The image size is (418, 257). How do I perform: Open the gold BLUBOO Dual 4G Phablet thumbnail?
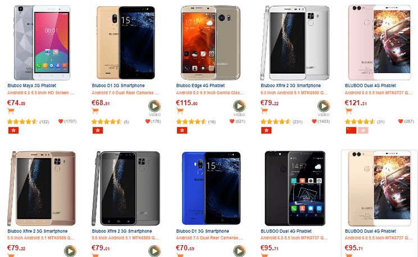(379, 188)
